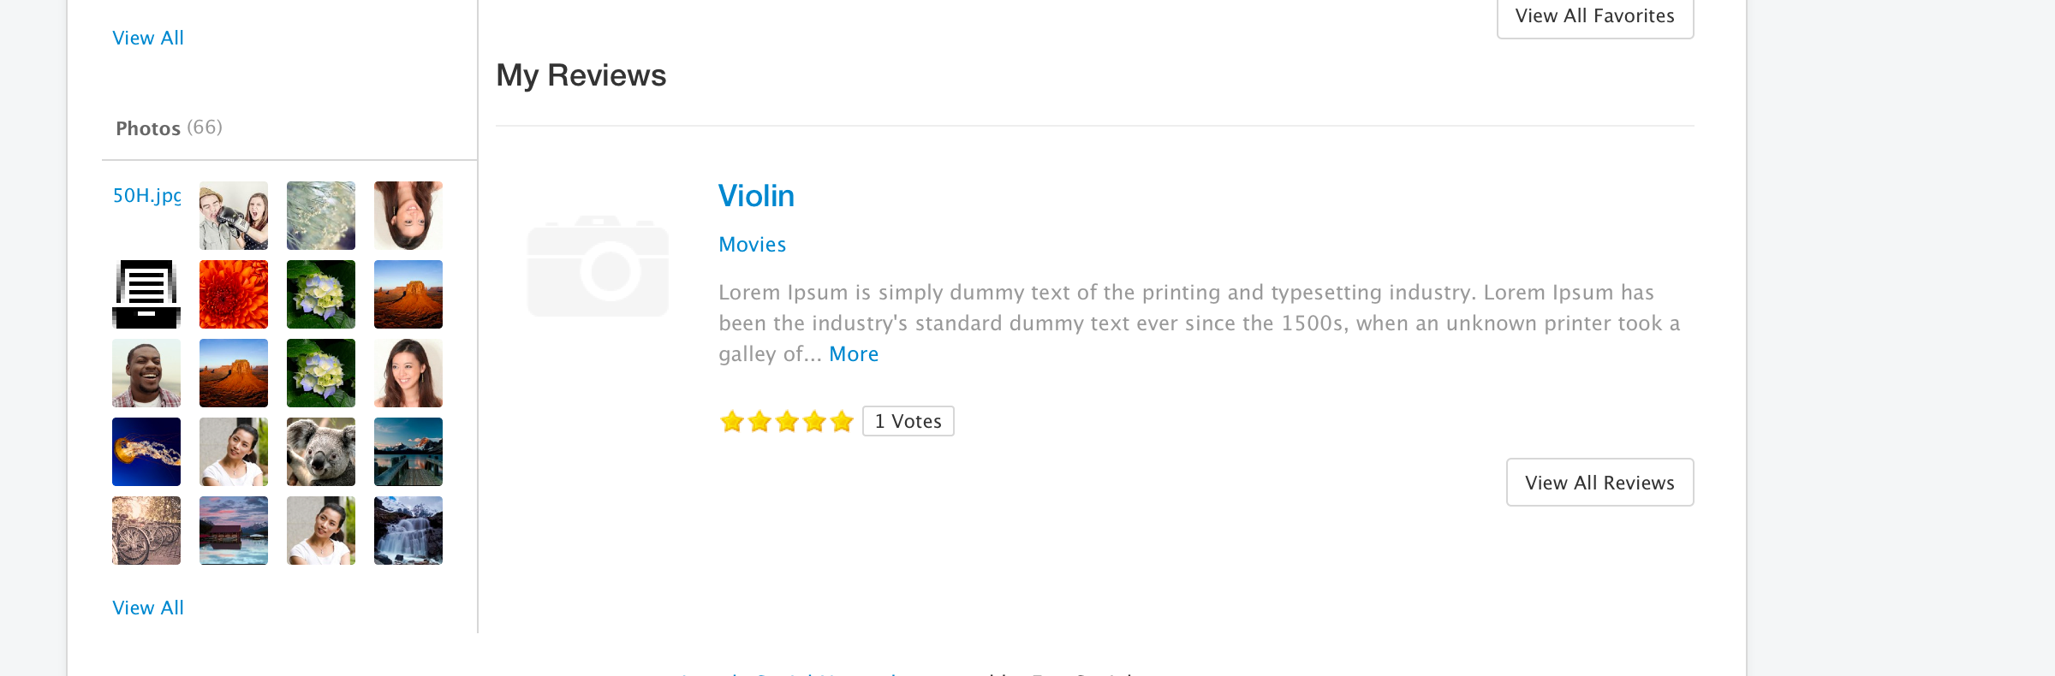Open the Movies category link
Image resolution: width=2055 pixels, height=676 pixels.
tap(752, 245)
